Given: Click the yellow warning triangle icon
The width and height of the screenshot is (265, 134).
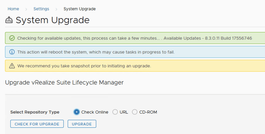Looking at the screenshot, I should 12,66.
